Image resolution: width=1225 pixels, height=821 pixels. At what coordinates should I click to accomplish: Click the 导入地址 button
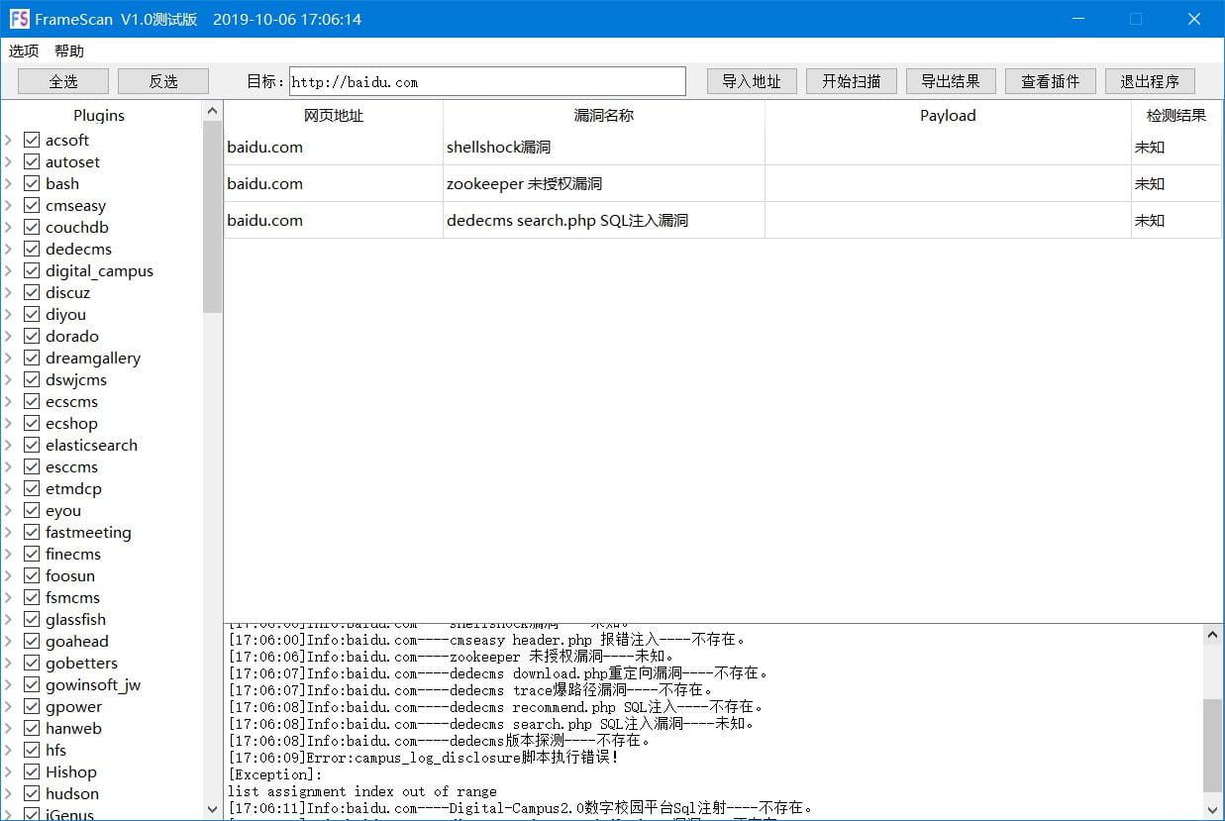click(752, 81)
